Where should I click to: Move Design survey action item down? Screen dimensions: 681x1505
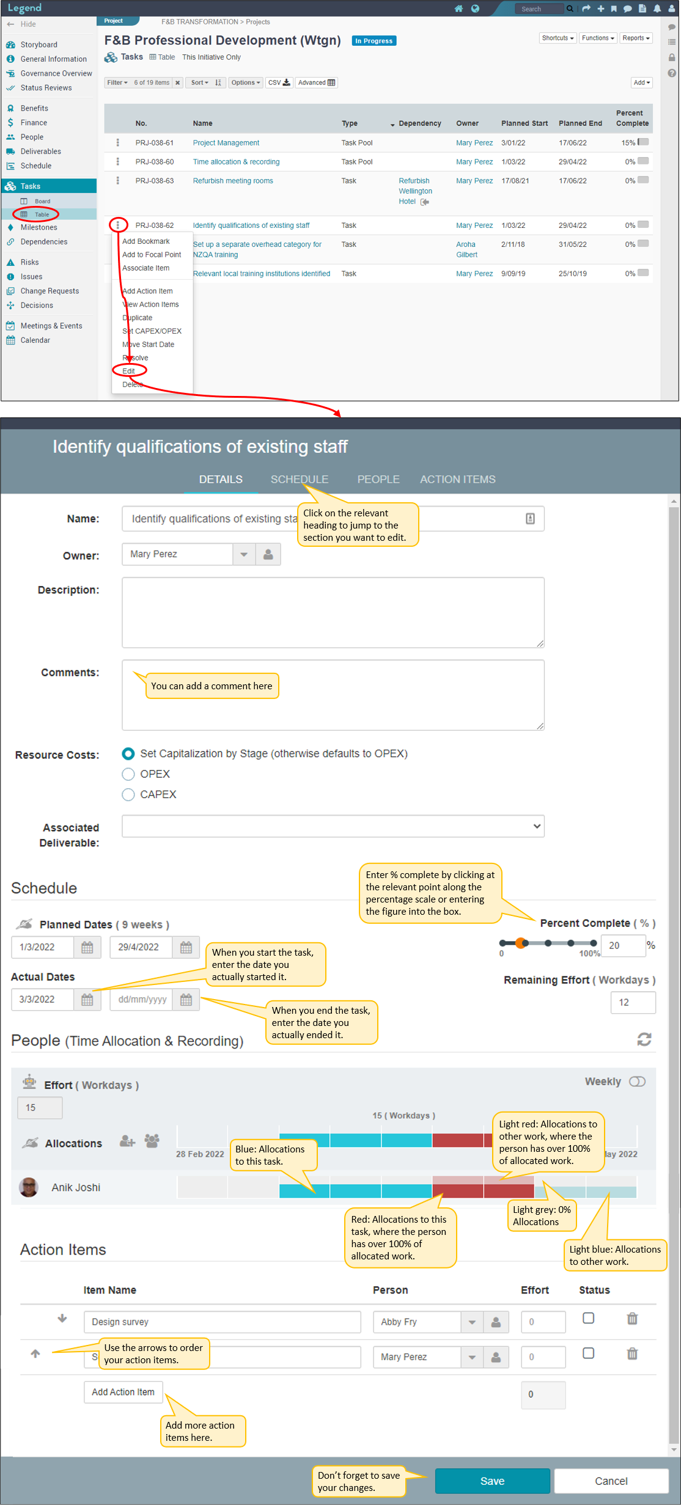(x=62, y=1319)
